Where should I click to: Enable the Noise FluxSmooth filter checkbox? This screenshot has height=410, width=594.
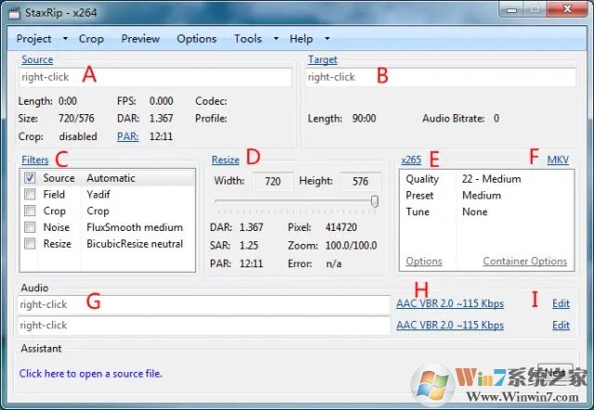(30, 227)
